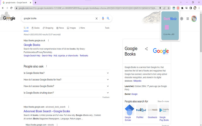Open the Goodreads thumbnail
The width and height of the screenshot is (202, 126).
click(x=152, y=110)
